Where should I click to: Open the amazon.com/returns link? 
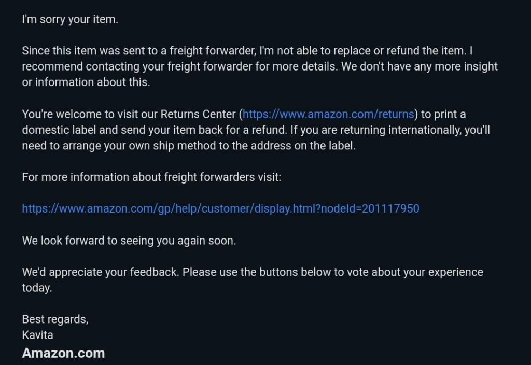tap(328, 115)
